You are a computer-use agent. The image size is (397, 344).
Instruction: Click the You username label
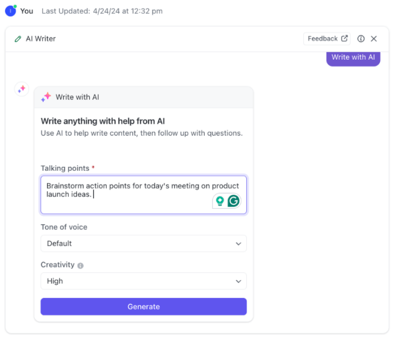coord(27,11)
